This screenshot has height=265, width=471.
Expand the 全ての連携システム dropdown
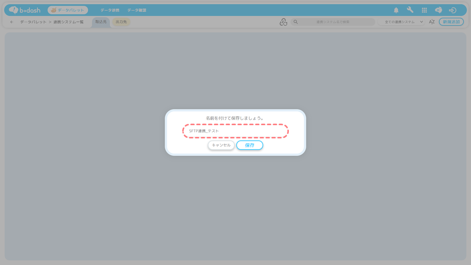[401, 22]
